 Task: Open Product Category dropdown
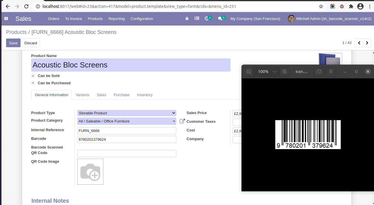(x=127, y=121)
